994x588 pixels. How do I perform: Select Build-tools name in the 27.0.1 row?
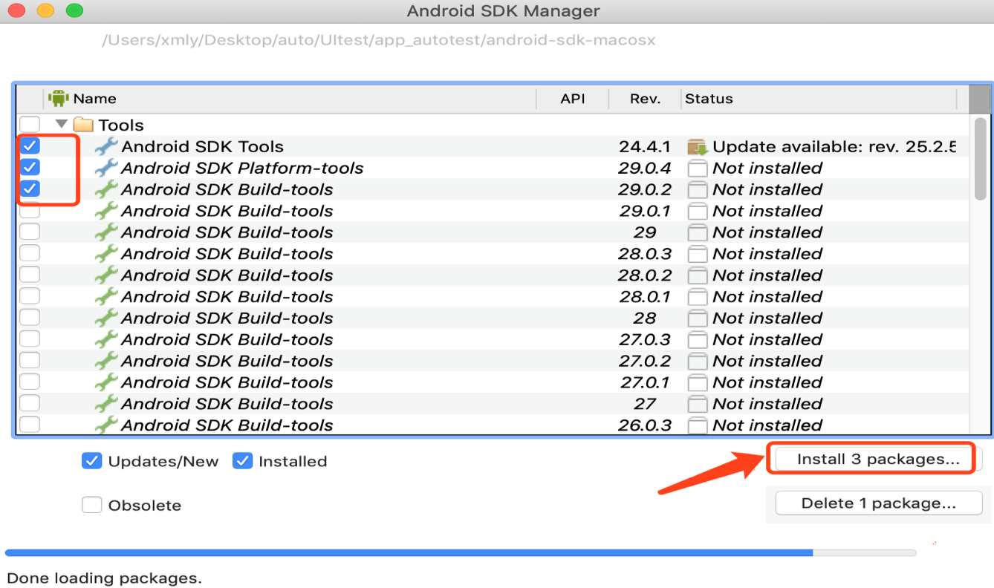coord(227,383)
